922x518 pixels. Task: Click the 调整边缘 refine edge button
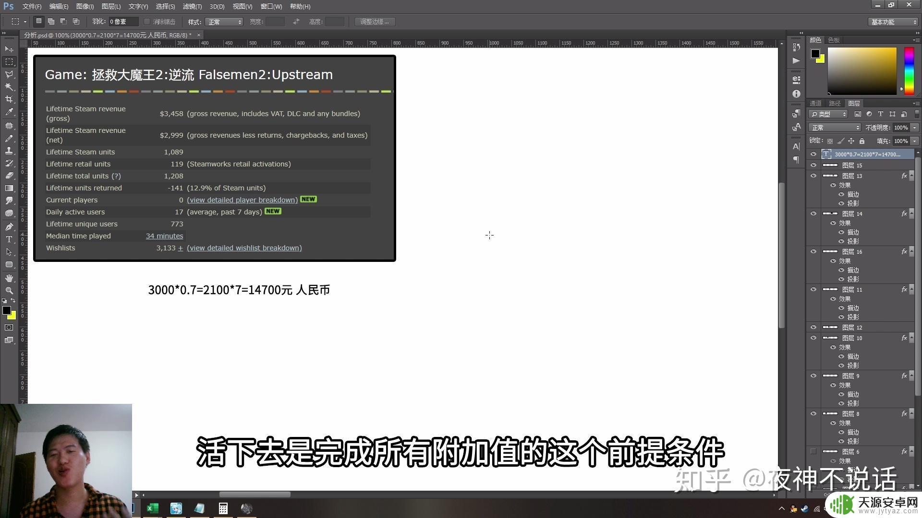tap(375, 22)
